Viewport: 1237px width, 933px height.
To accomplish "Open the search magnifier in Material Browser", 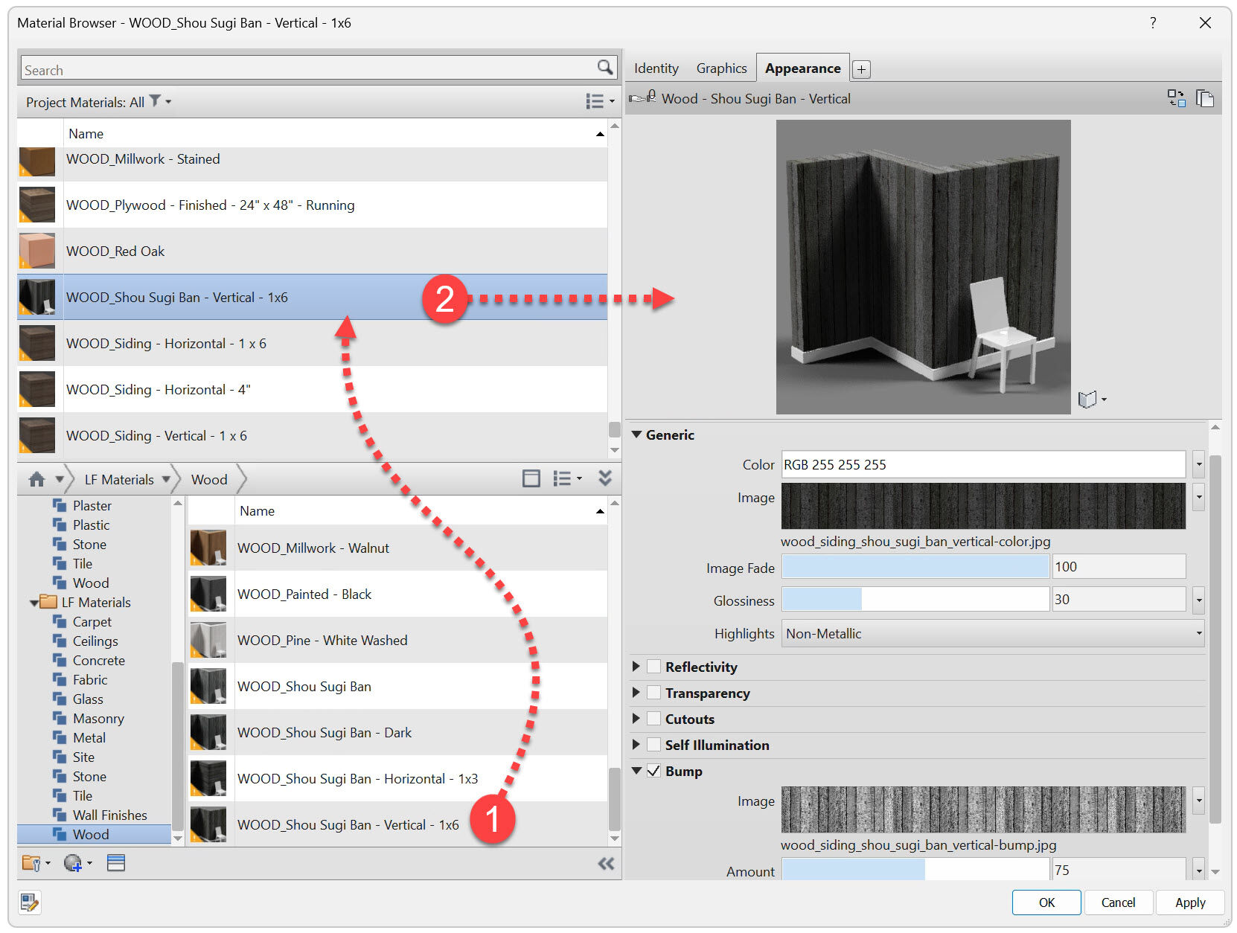I will [x=604, y=67].
